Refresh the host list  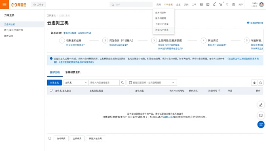(x=261, y=83)
